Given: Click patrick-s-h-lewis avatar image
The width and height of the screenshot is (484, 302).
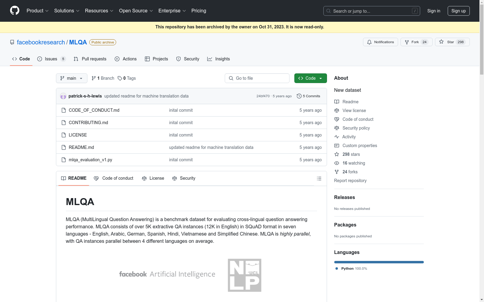Looking at the screenshot, I should (x=63, y=96).
